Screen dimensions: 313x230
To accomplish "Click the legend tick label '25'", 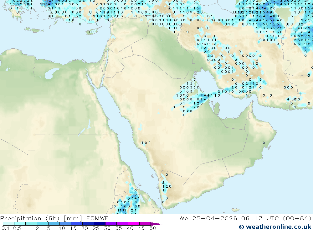I will point(96,228).
